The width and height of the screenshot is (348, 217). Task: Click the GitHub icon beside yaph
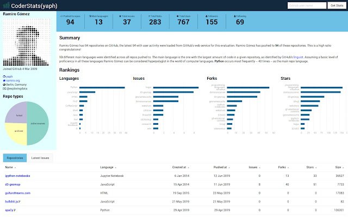point(4,76)
